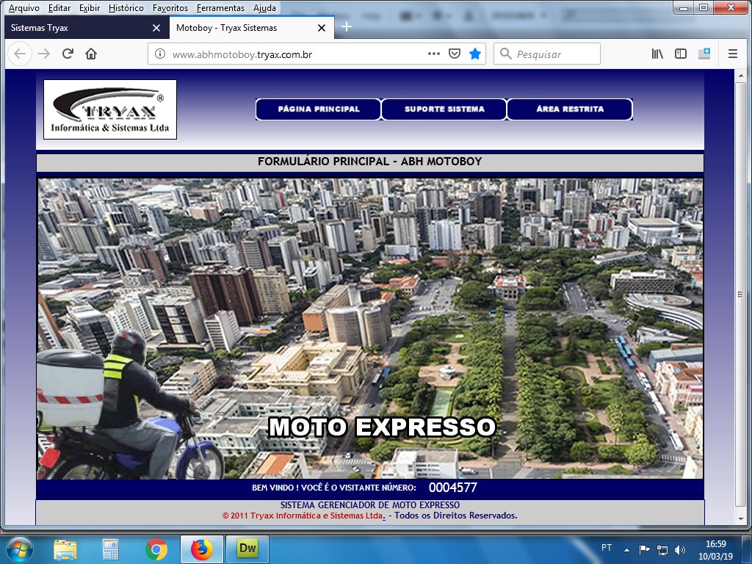752x564 pixels.
Task: Launch Dreamweaver from the taskbar
Action: [x=247, y=549]
